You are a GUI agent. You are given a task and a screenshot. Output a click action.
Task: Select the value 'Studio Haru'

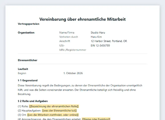pyautogui.click(x=98, y=33)
